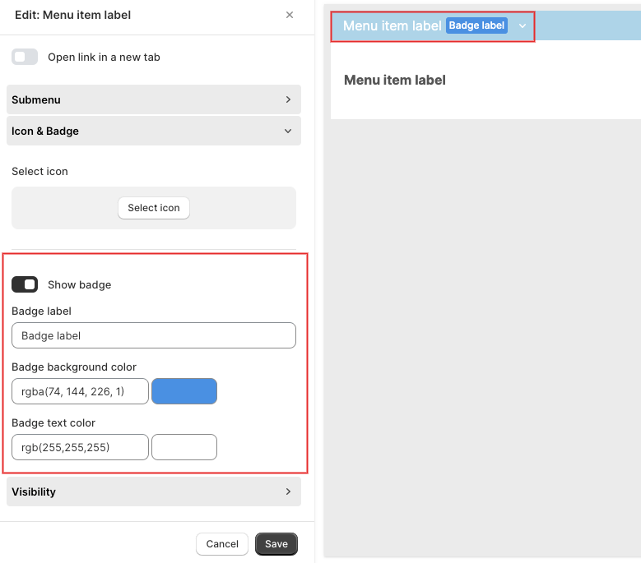Click the Badge background color rgba field
Image resolution: width=641 pixels, height=563 pixels.
pyautogui.click(x=80, y=391)
